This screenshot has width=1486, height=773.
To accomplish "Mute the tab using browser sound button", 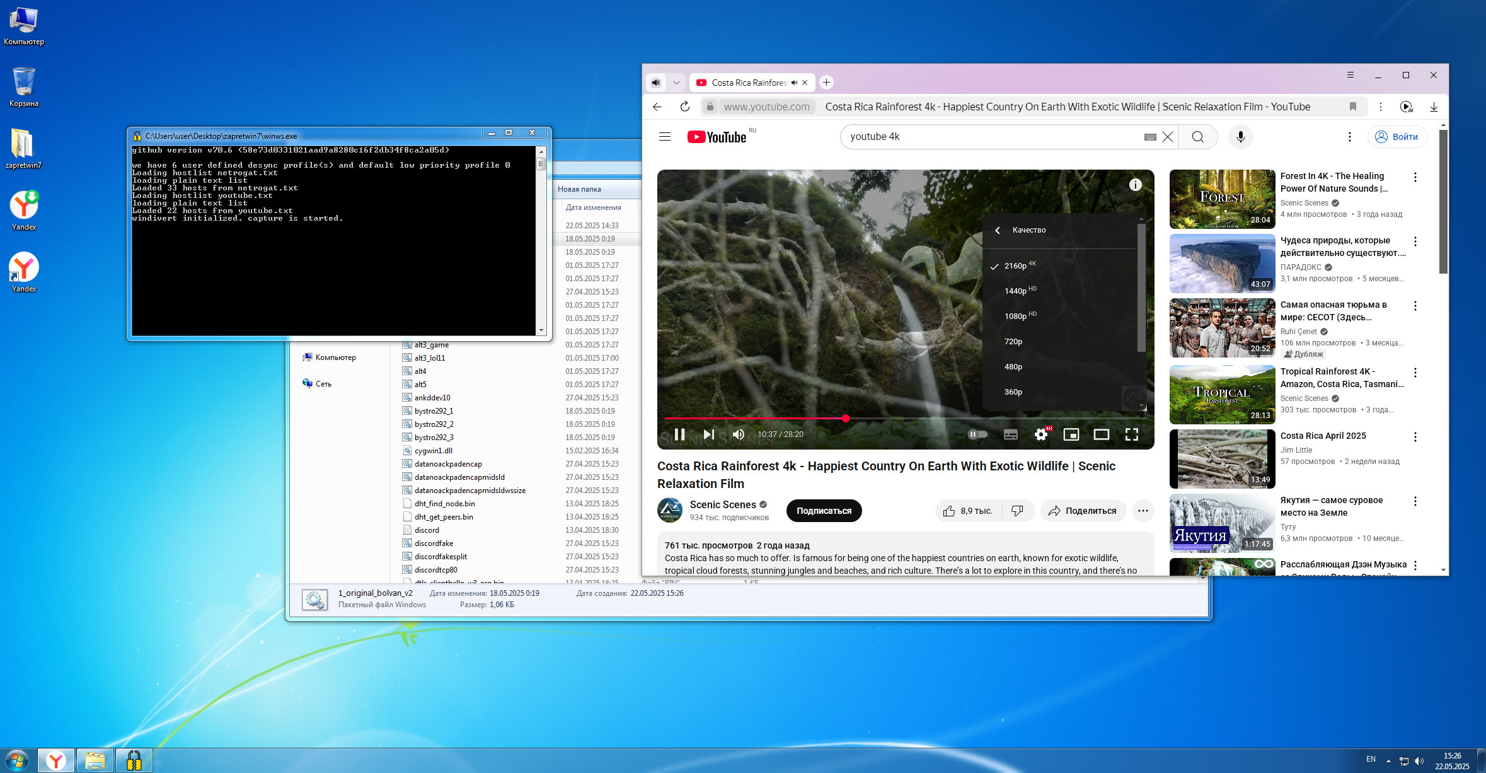I will tap(656, 83).
